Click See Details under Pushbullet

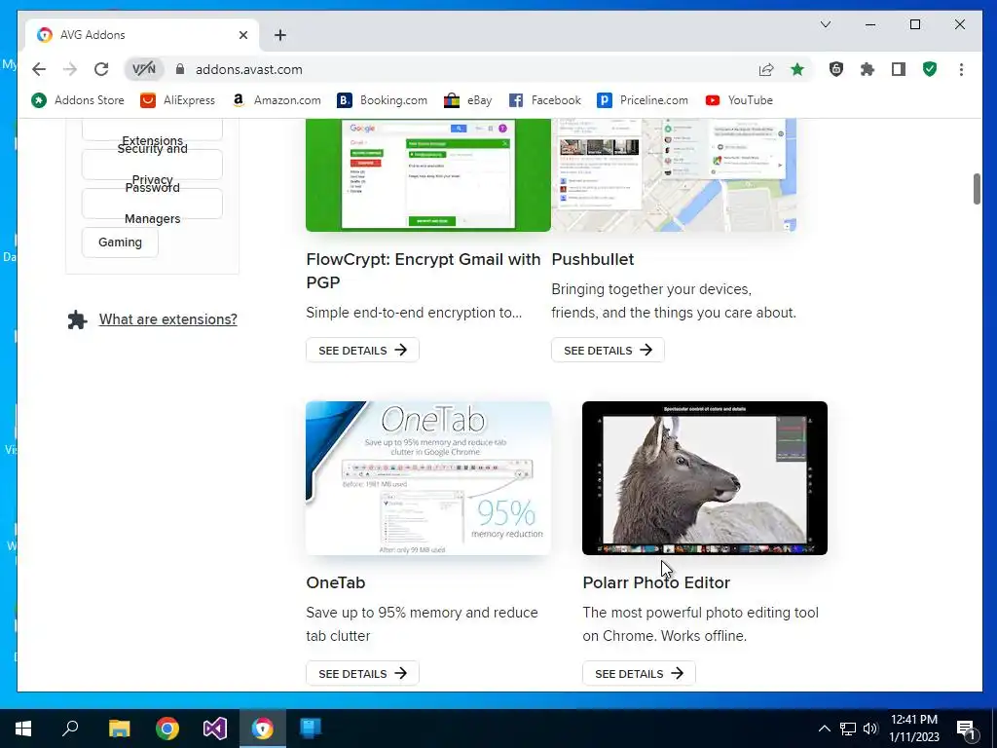608,350
